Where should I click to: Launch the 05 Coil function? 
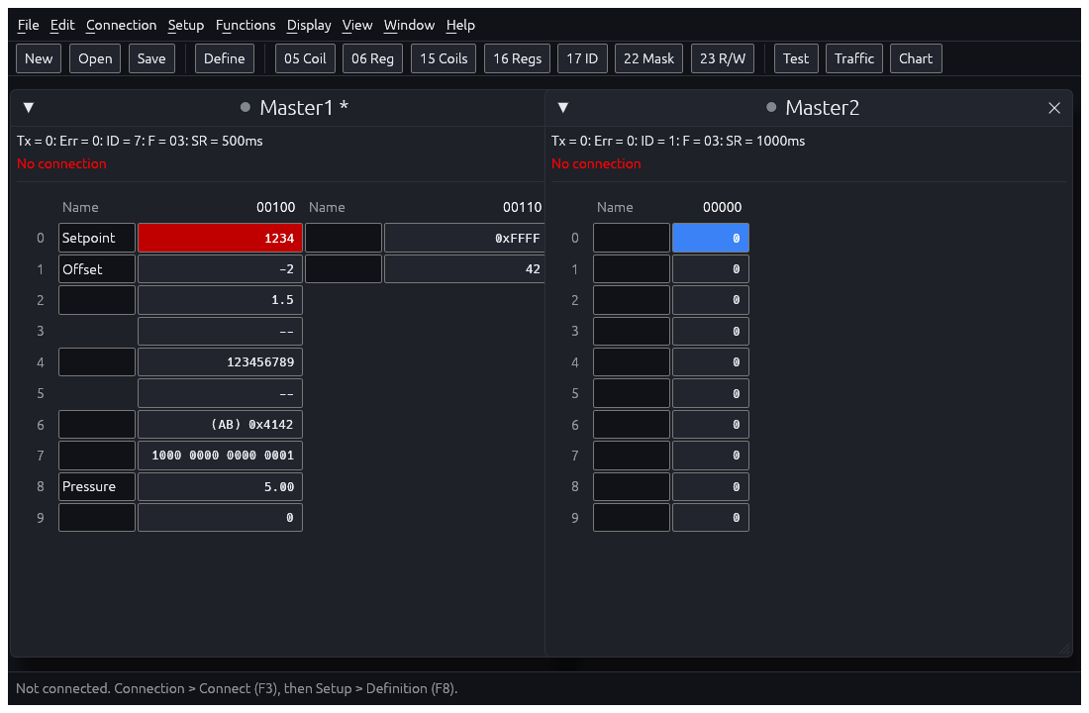point(305,58)
